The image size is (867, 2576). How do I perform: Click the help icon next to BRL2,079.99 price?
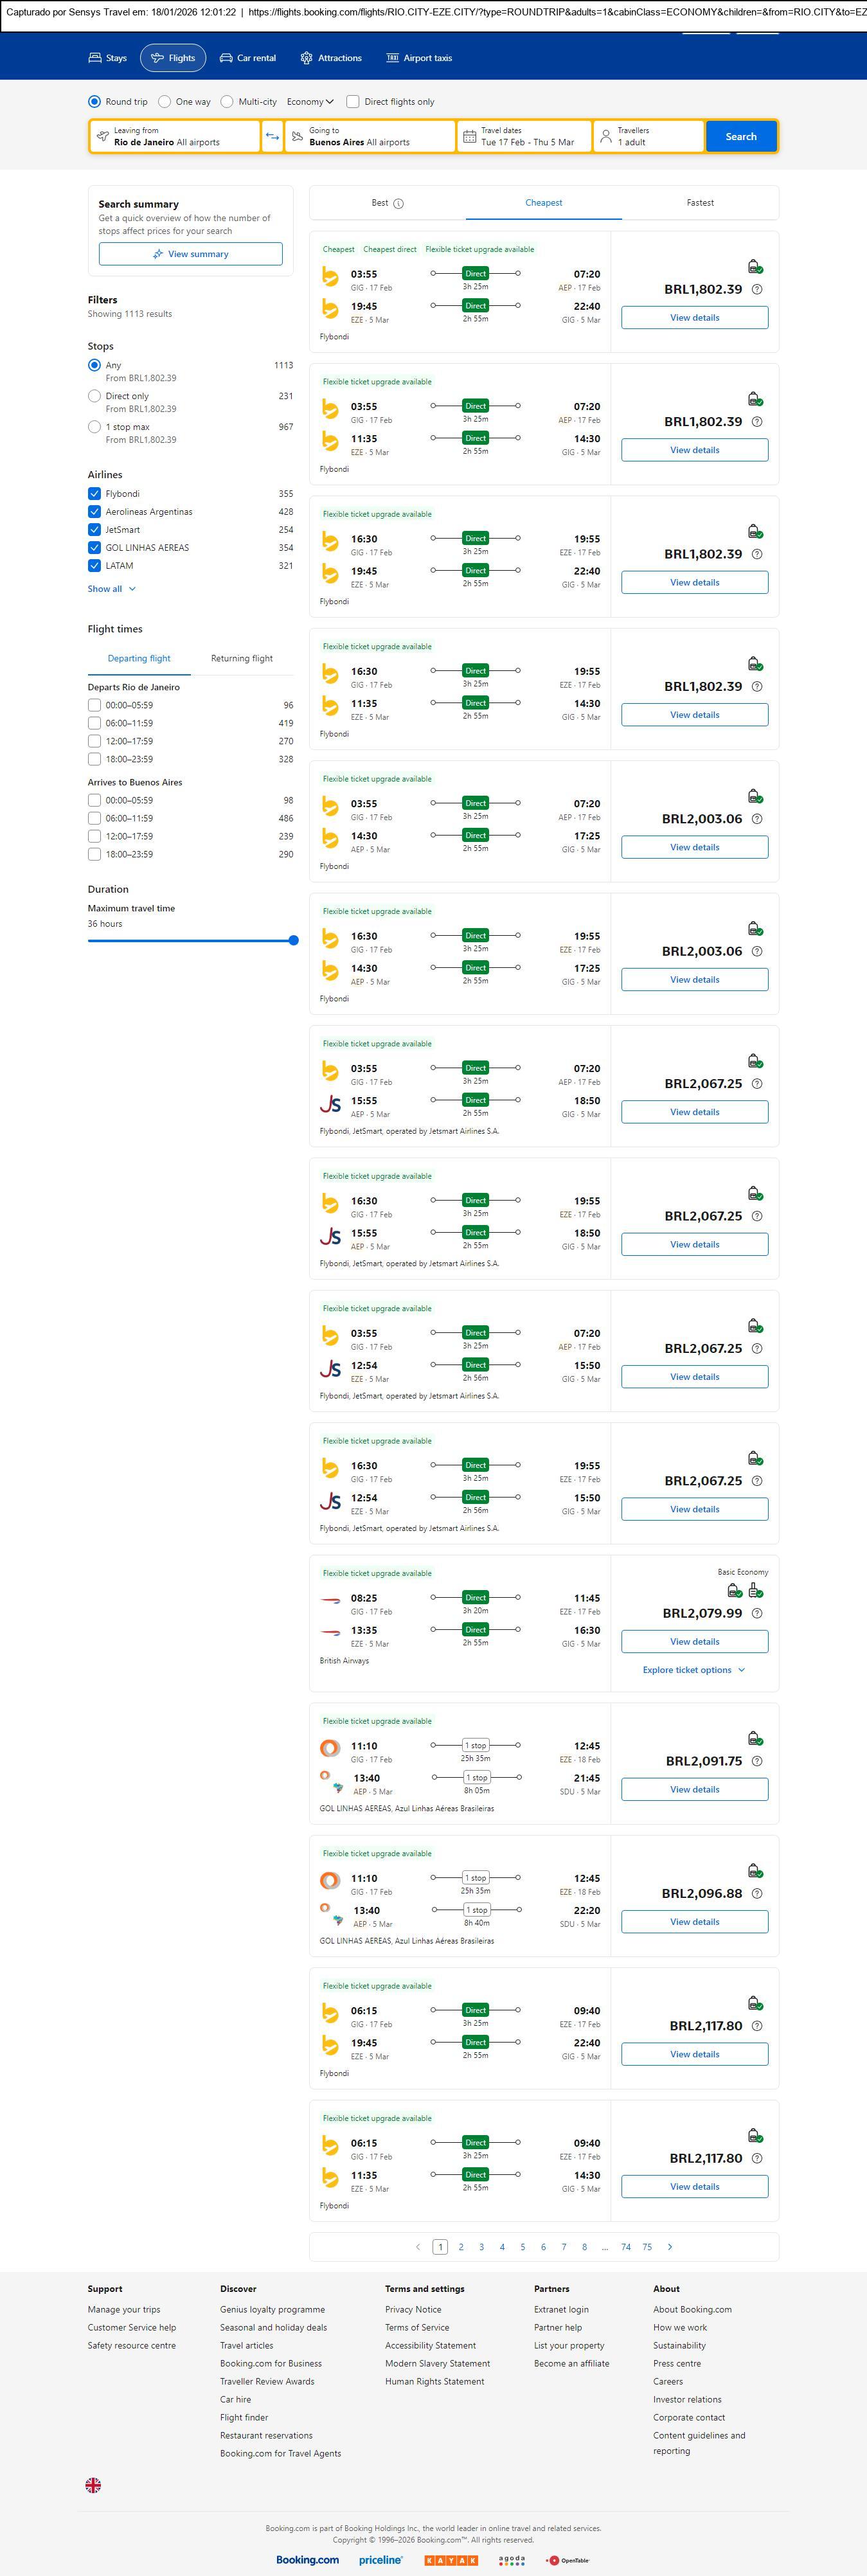[757, 1613]
